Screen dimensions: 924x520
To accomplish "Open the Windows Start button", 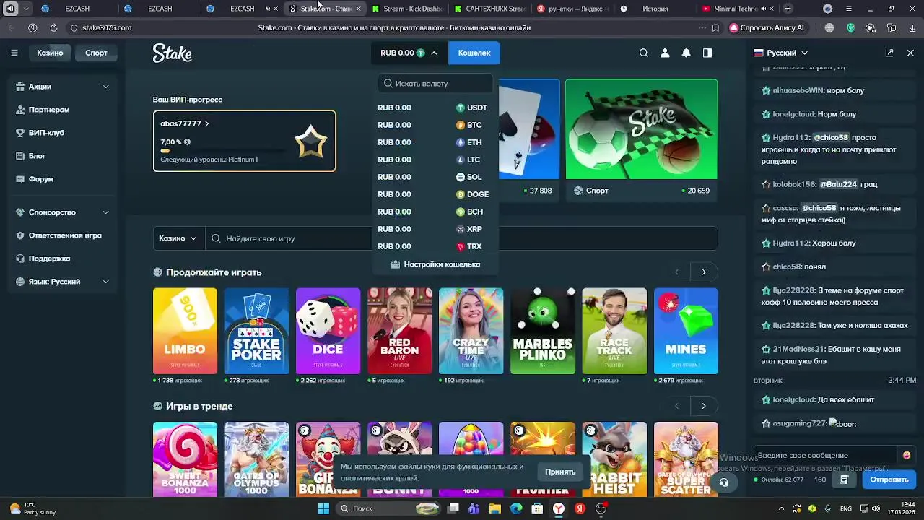I will click(323, 508).
